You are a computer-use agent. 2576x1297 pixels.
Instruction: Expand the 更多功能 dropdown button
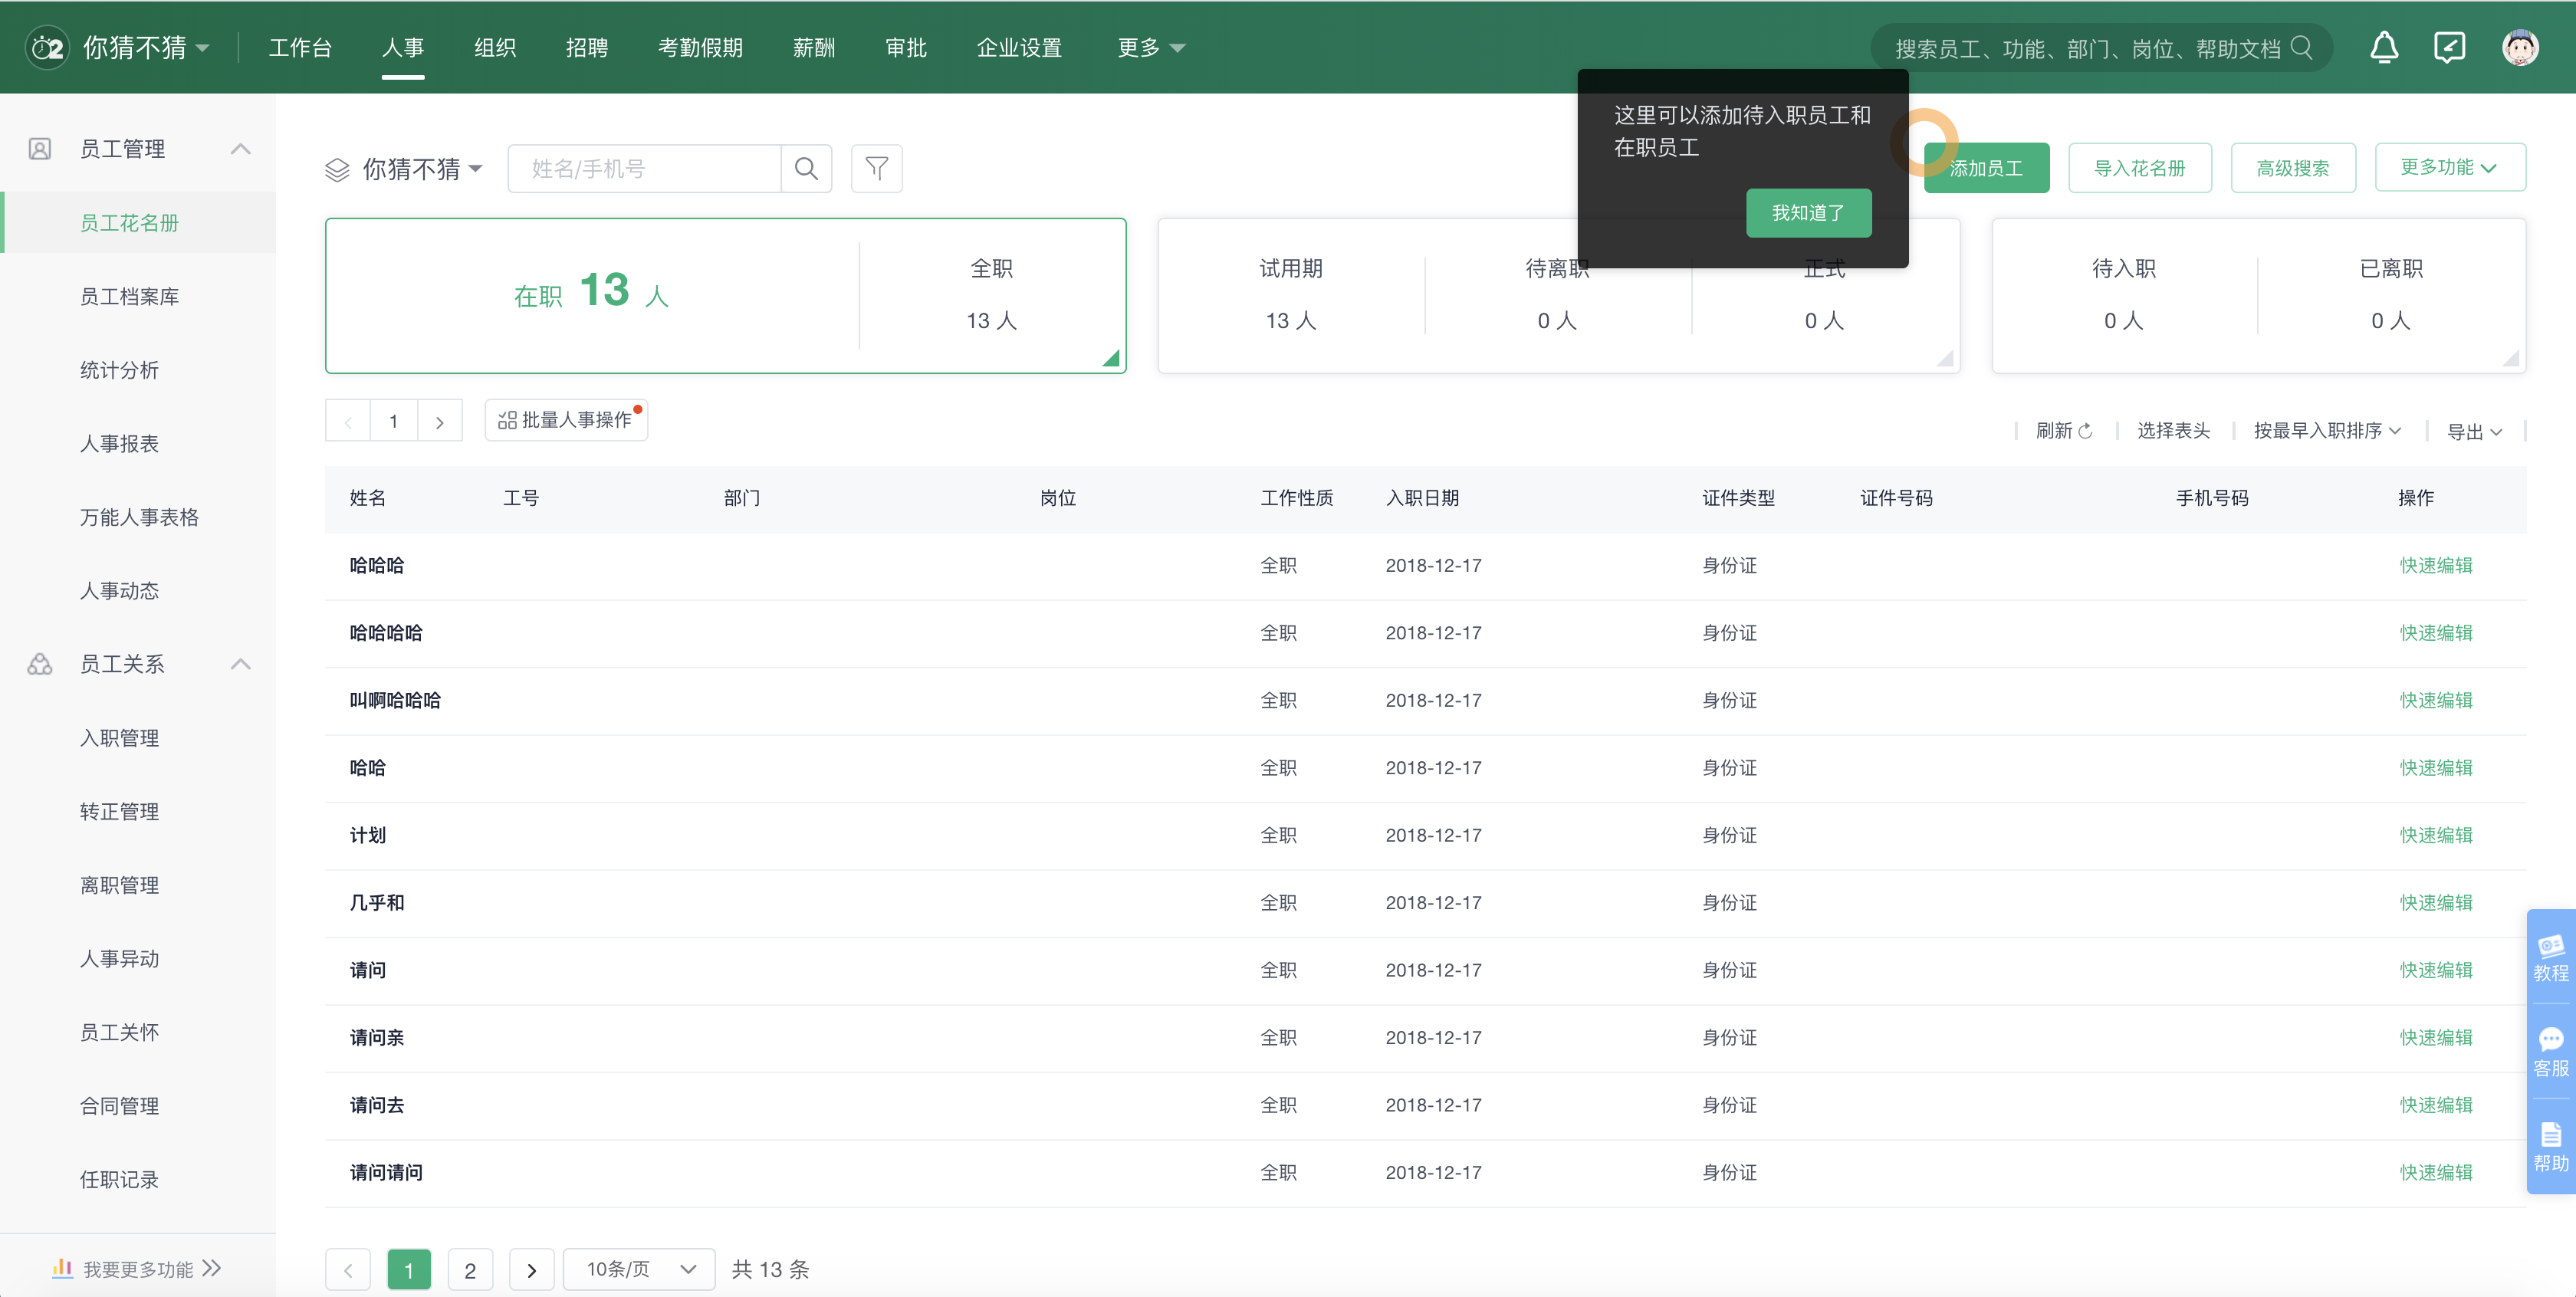[x=2449, y=167]
